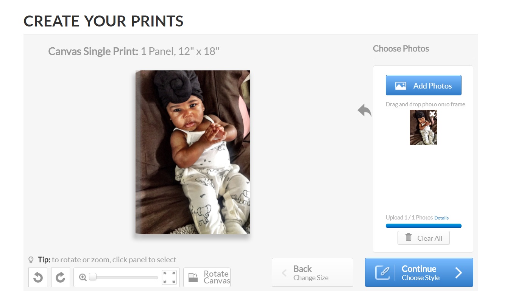
Task: Rotate photo counter-clockwise with left arrow icon
Action: coord(38,277)
